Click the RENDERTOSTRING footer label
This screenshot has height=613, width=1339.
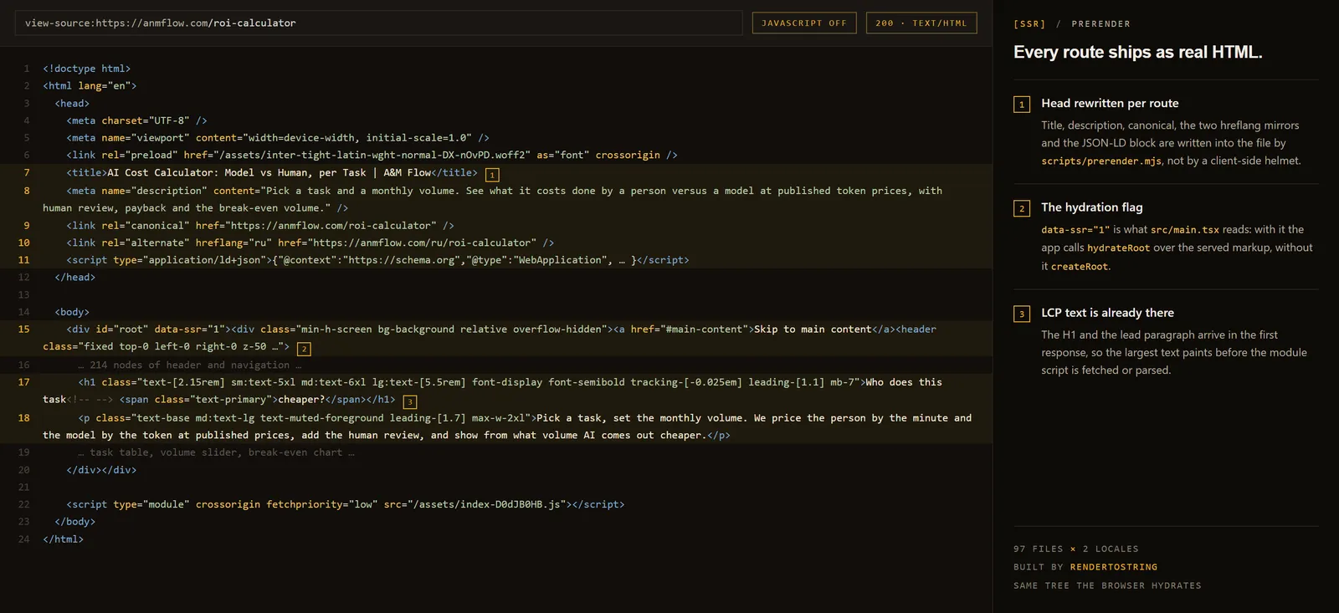coord(1114,567)
